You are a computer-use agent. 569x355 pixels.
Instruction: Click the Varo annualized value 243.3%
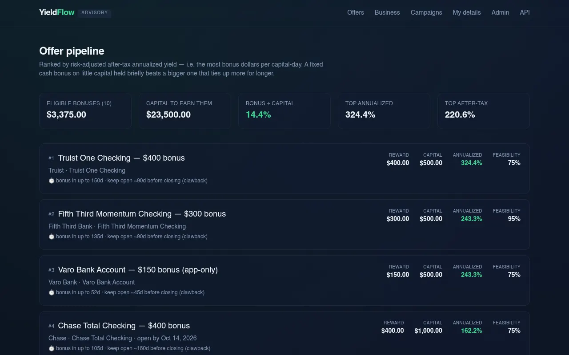point(472,275)
